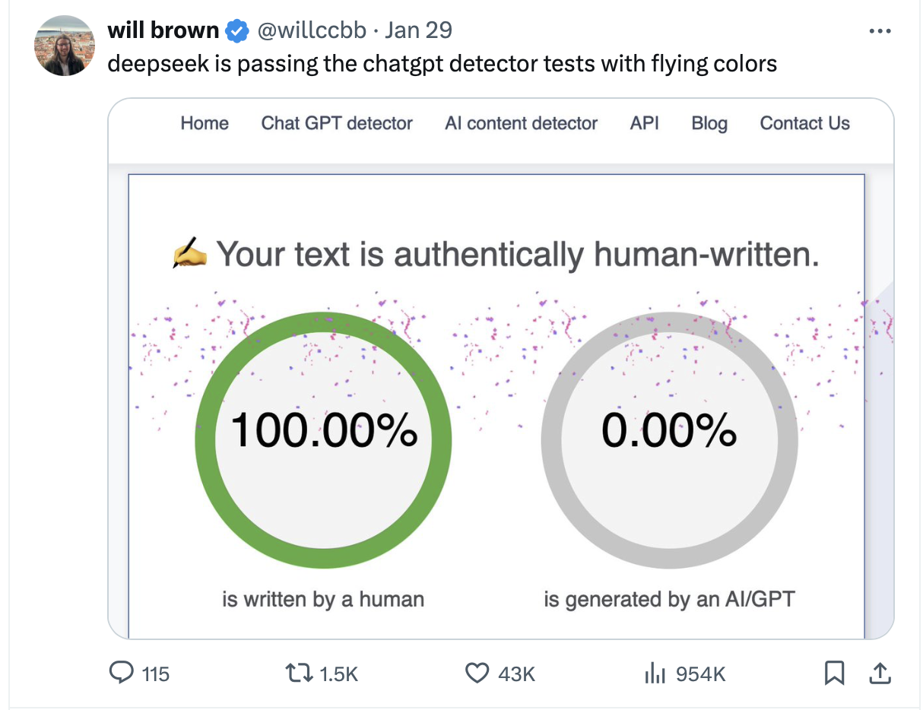Viewport: 923px width, 710px height.
Task: Like the tweet with heart icon
Action: (x=477, y=673)
